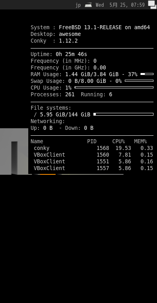The image size is (157, 303).
Task: Click the Swap Usage progress bar
Action: tap(139, 81)
